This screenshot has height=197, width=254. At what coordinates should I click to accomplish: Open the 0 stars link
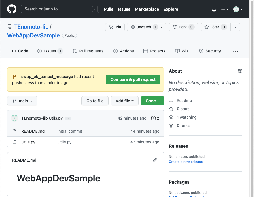pos(183,109)
